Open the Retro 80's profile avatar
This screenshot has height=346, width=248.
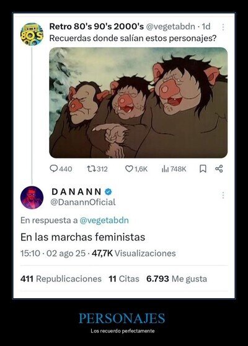click(x=32, y=34)
